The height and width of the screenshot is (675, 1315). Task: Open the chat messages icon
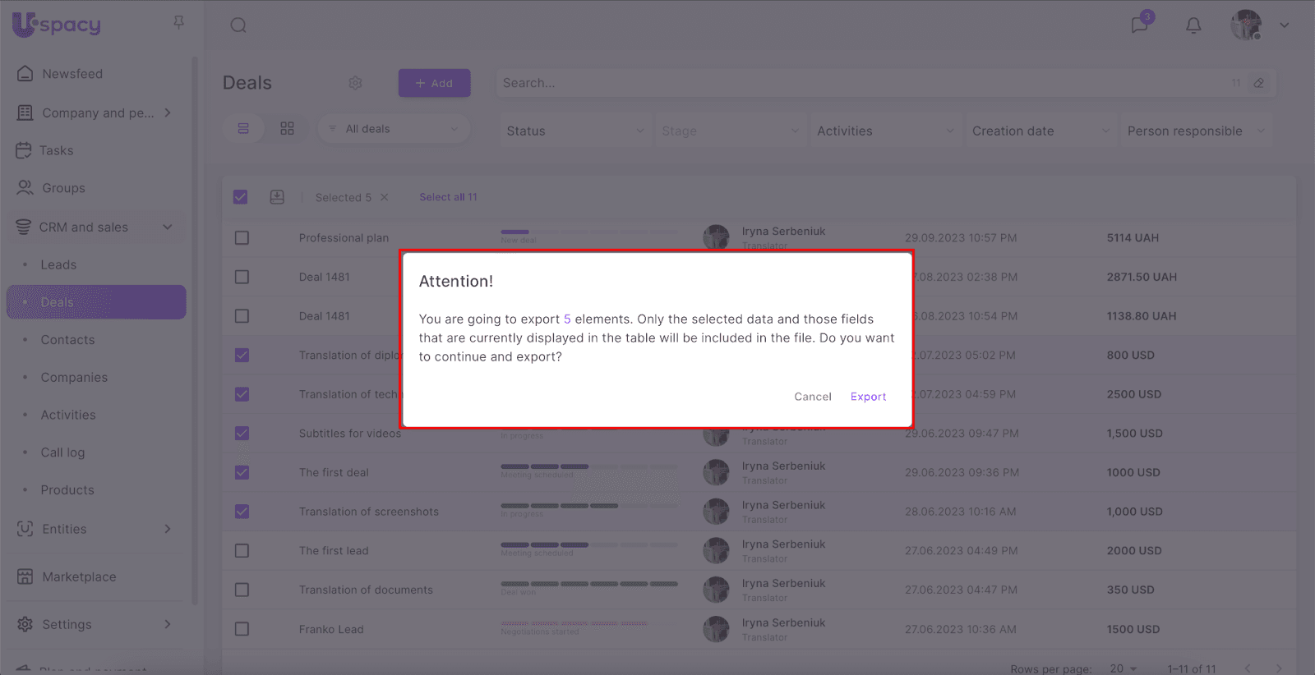tap(1139, 25)
